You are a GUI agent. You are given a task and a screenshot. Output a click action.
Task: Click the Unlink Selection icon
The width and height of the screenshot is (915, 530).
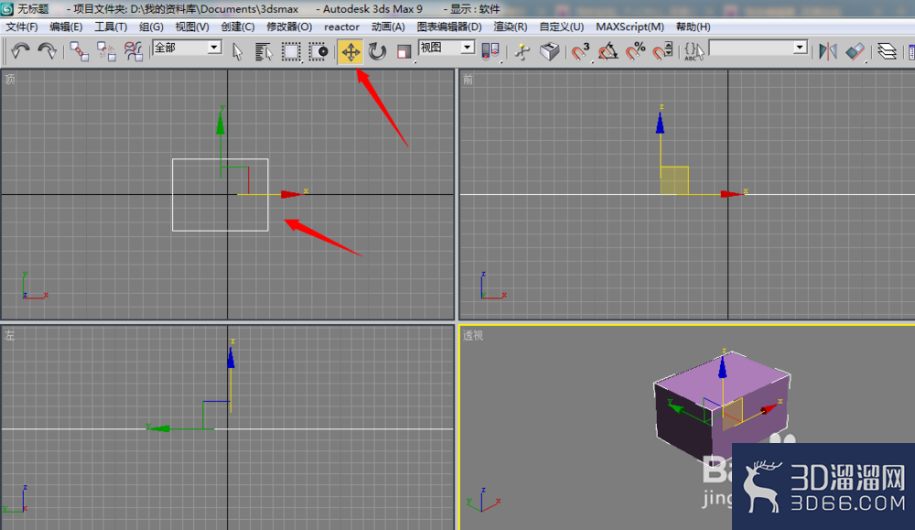pyautogui.click(x=106, y=51)
